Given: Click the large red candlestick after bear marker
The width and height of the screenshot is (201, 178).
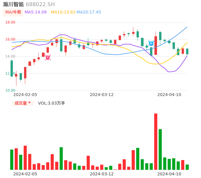Looking at the screenshot, I should [x=156, y=46].
